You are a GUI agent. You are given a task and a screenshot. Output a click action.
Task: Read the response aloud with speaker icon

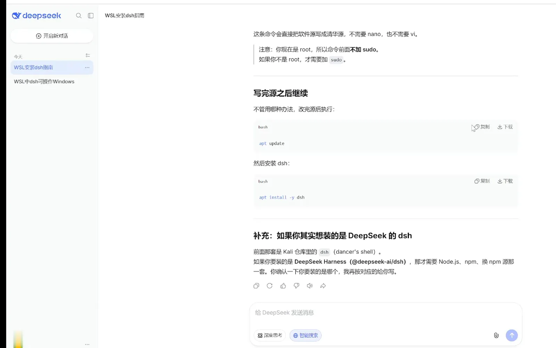tap(310, 286)
